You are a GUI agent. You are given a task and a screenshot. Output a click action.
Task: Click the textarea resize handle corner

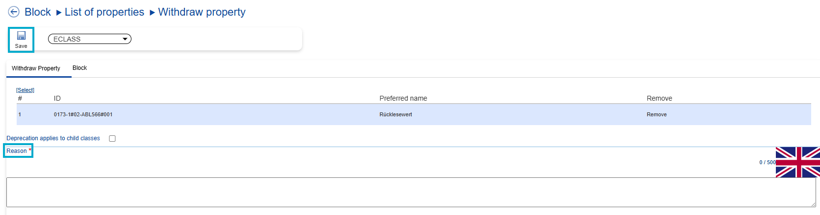(x=813, y=204)
